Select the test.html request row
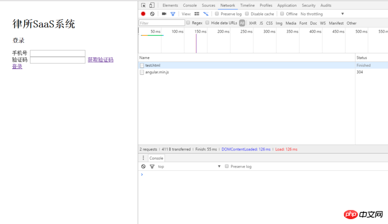 click(263, 65)
